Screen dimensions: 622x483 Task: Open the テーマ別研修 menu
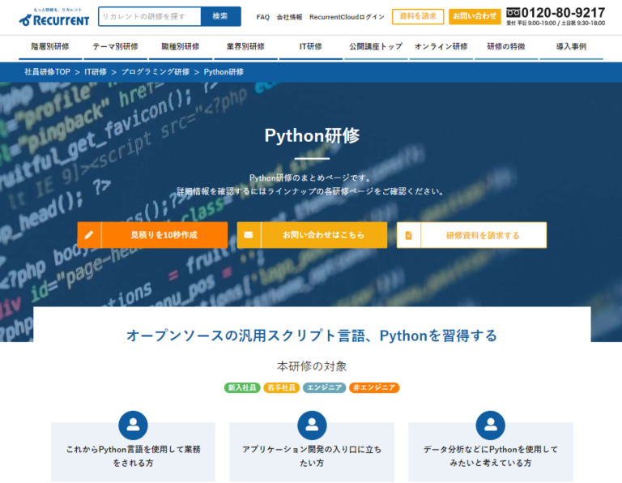pyautogui.click(x=115, y=47)
